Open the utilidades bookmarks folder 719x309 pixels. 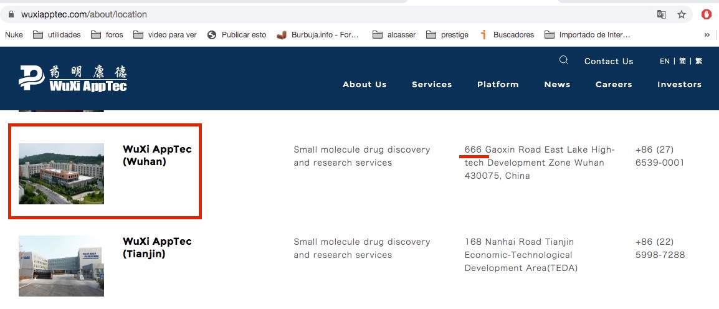coord(57,35)
